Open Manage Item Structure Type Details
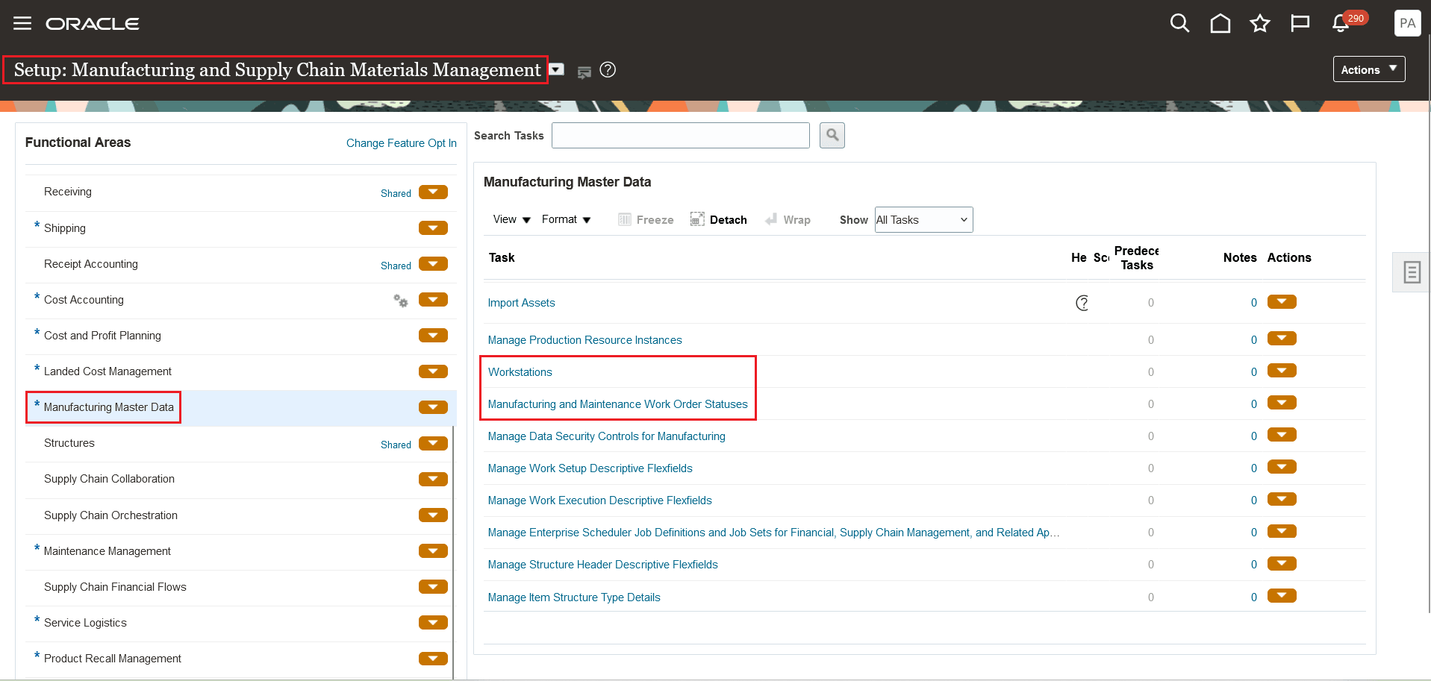The width and height of the screenshot is (1431, 681). pos(574,597)
